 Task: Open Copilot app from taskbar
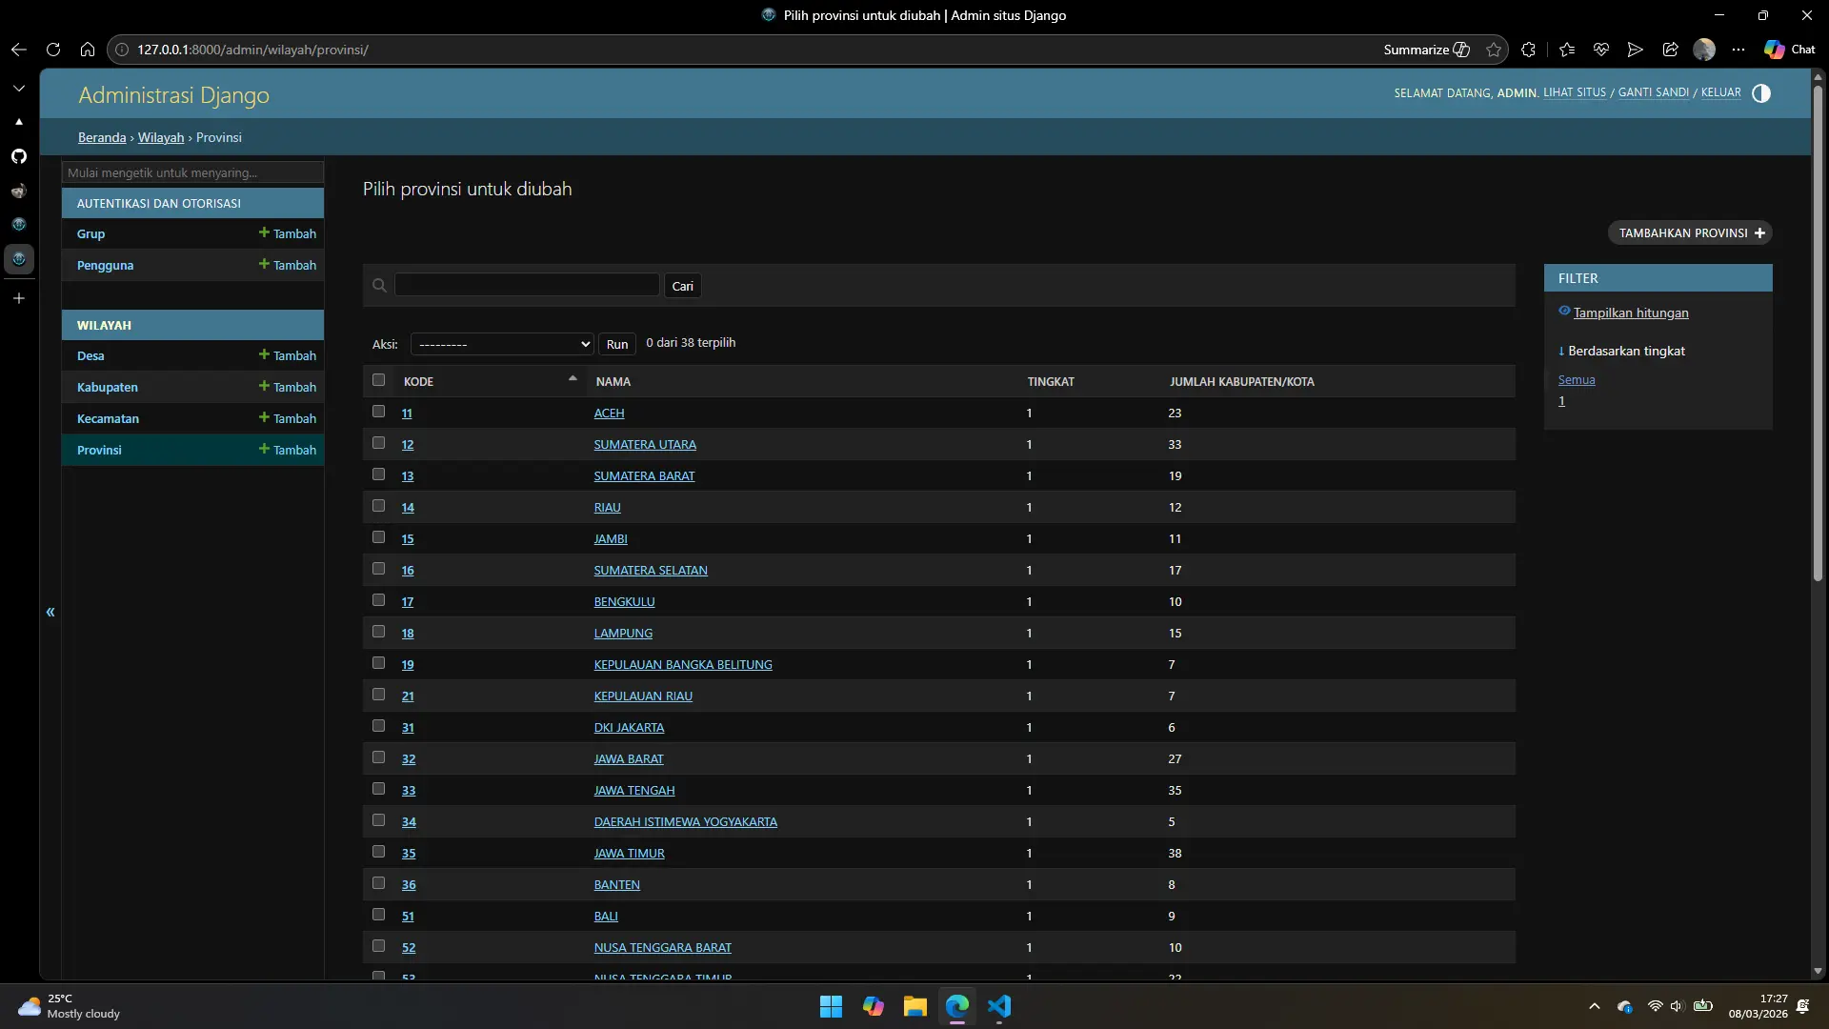(x=874, y=1006)
